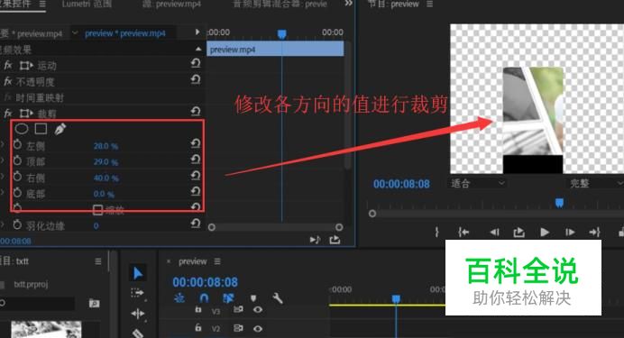
Task: Select the ellipse mask tool under Crop
Action: click(x=22, y=128)
